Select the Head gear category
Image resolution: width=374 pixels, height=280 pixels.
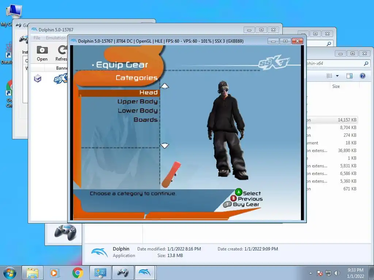pyautogui.click(x=119, y=92)
